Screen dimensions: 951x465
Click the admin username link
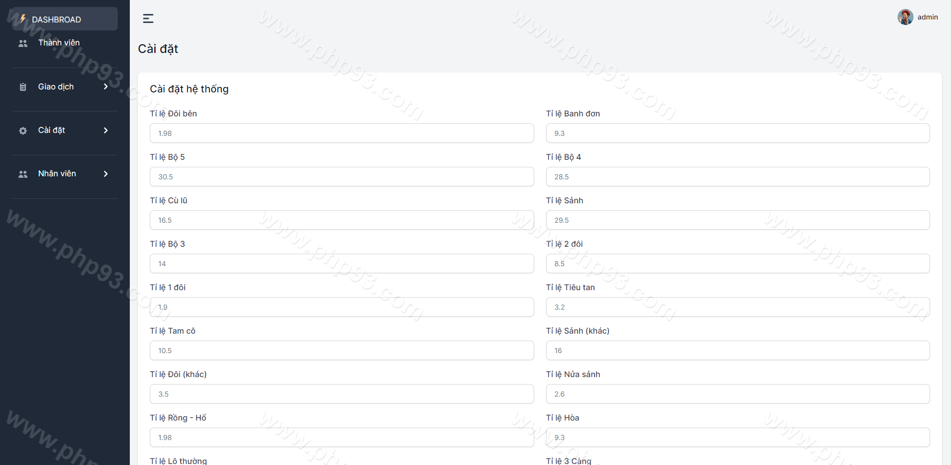point(927,17)
